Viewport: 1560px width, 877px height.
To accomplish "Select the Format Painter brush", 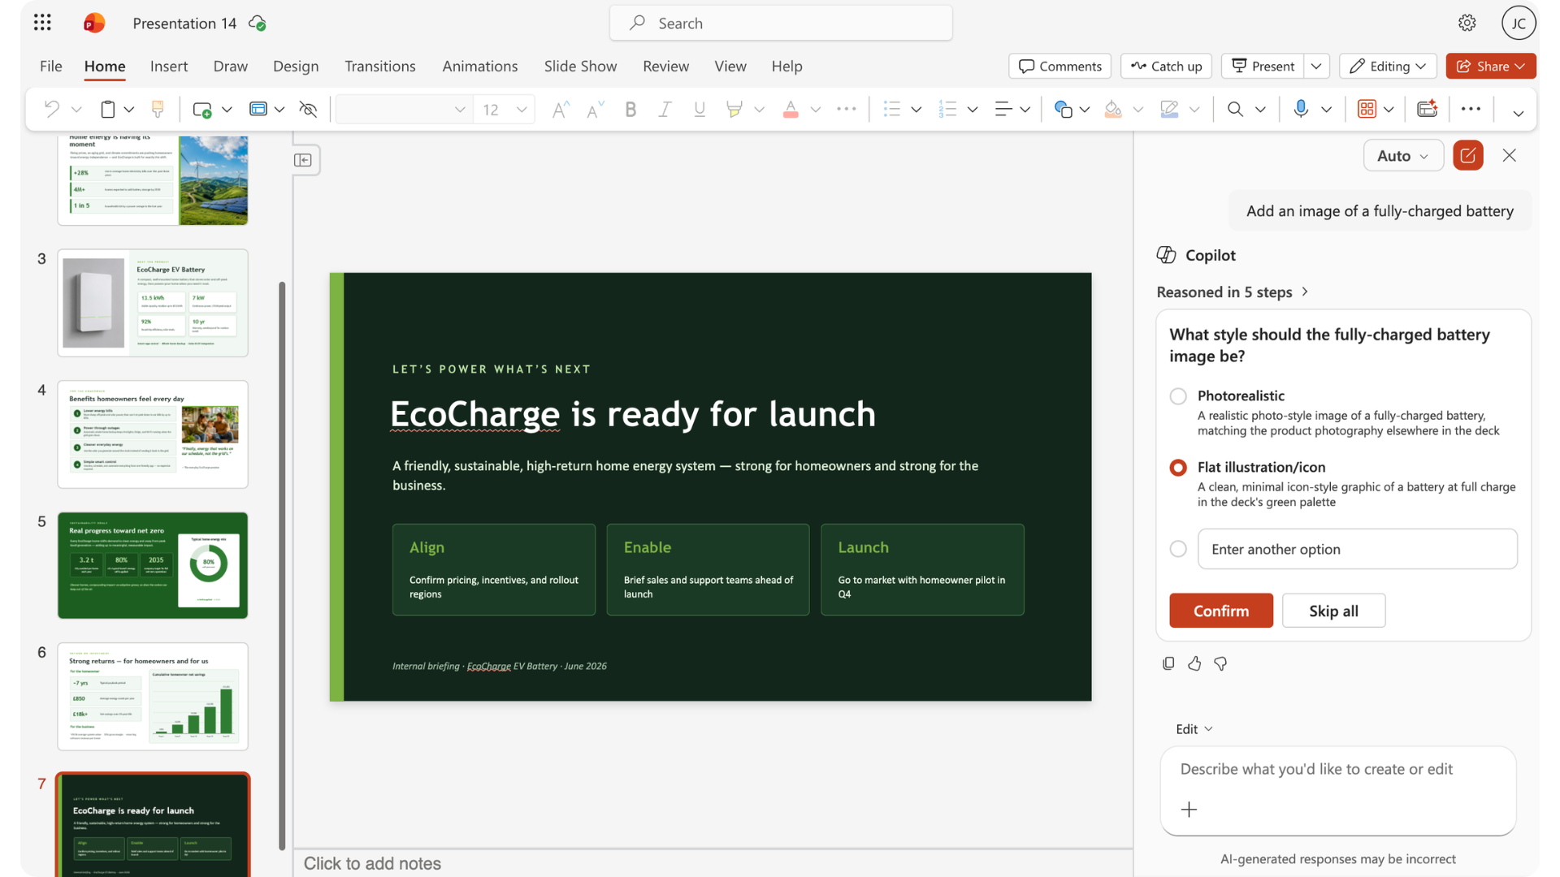I will (158, 109).
